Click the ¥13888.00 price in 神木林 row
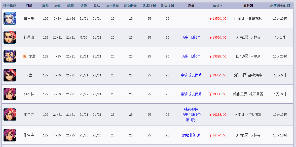Screen dimensions: 296x147 (x=218, y=94)
